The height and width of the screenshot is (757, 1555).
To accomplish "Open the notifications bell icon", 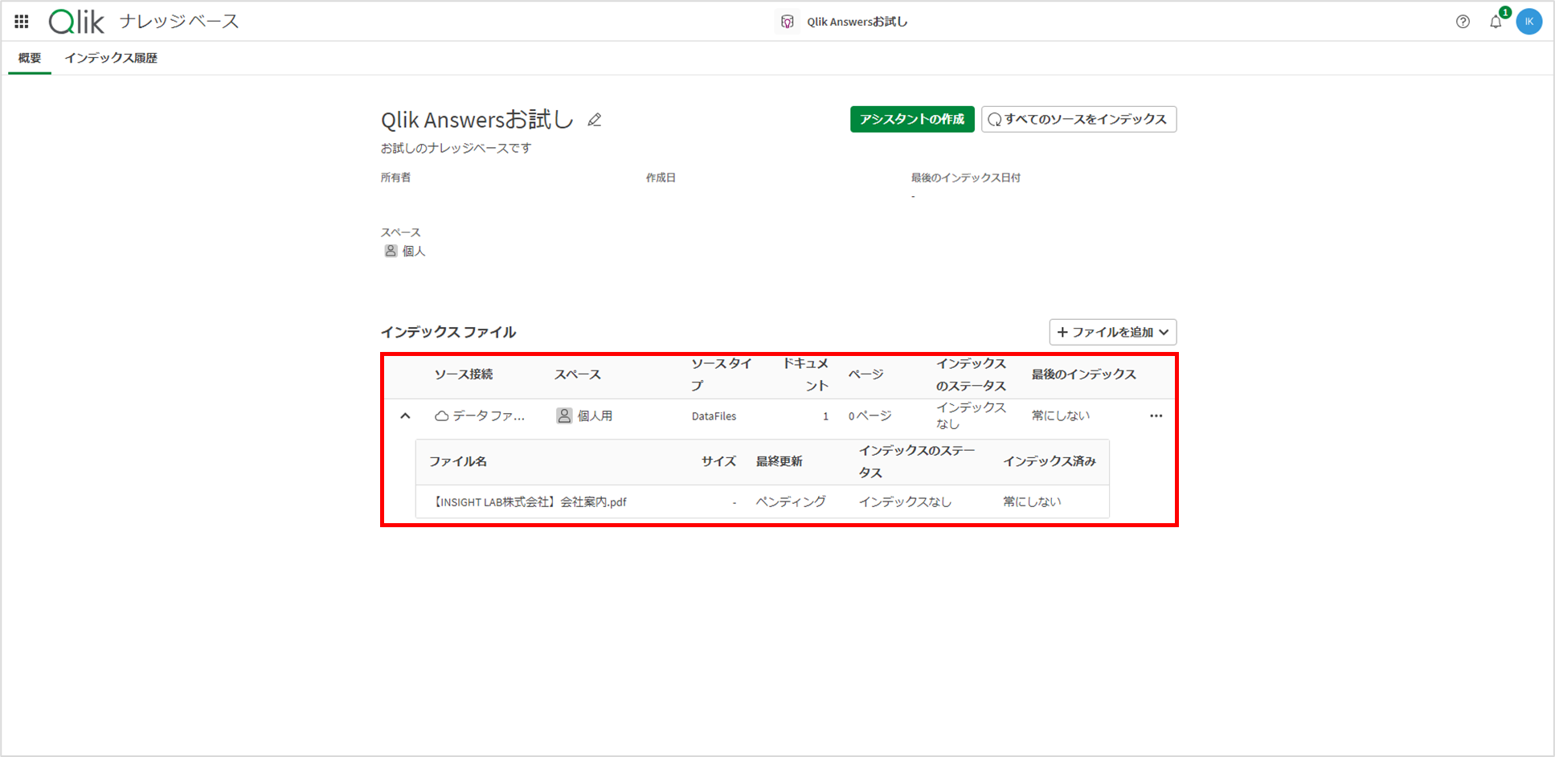I will click(1496, 22).
